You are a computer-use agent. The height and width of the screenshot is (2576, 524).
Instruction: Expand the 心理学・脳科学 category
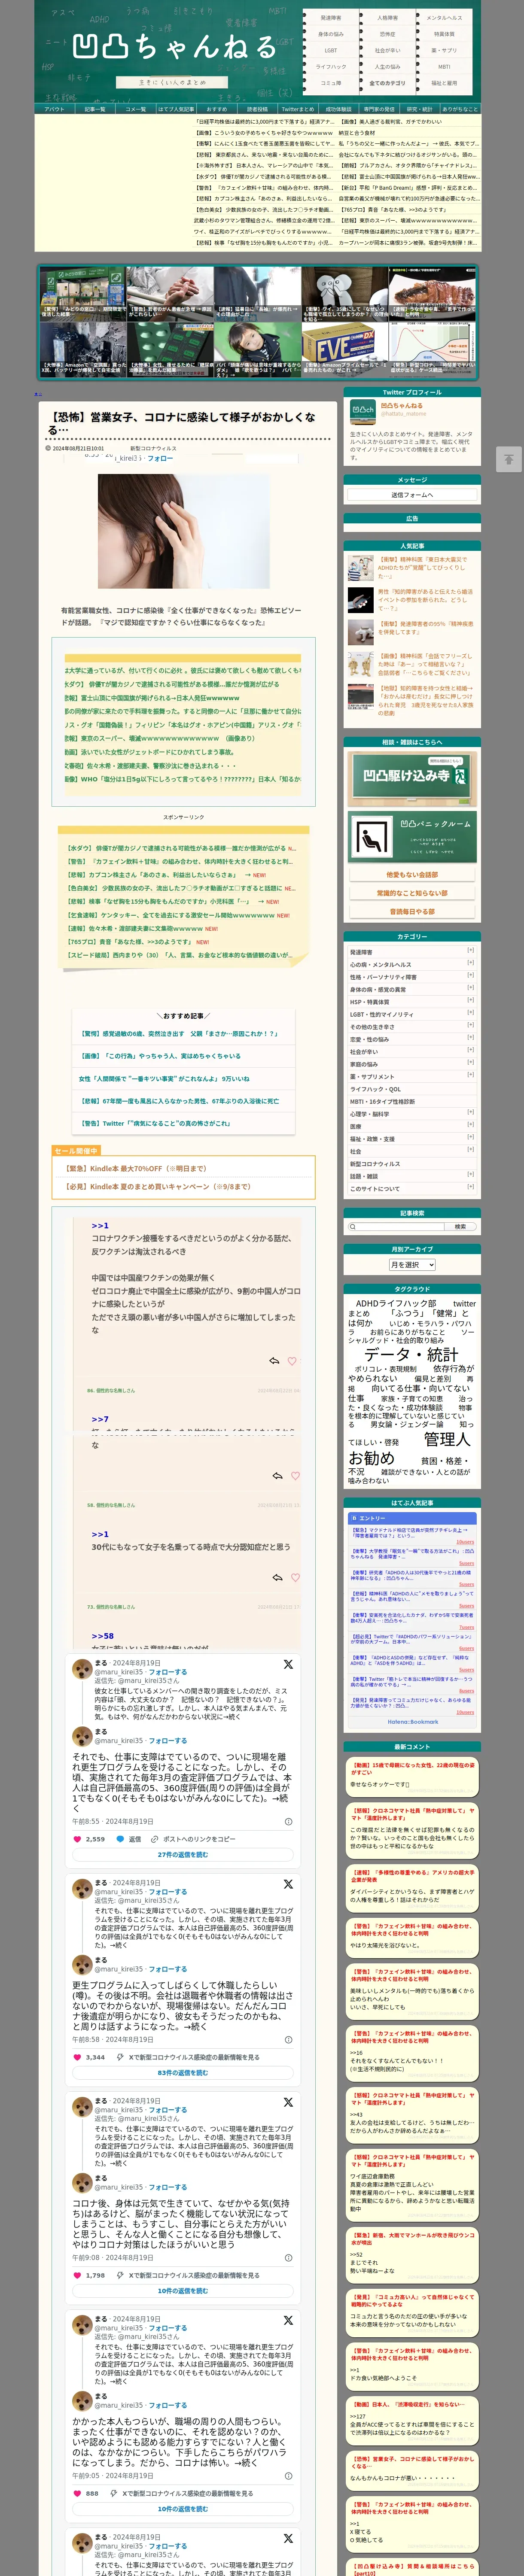[x=471, y=1112]
